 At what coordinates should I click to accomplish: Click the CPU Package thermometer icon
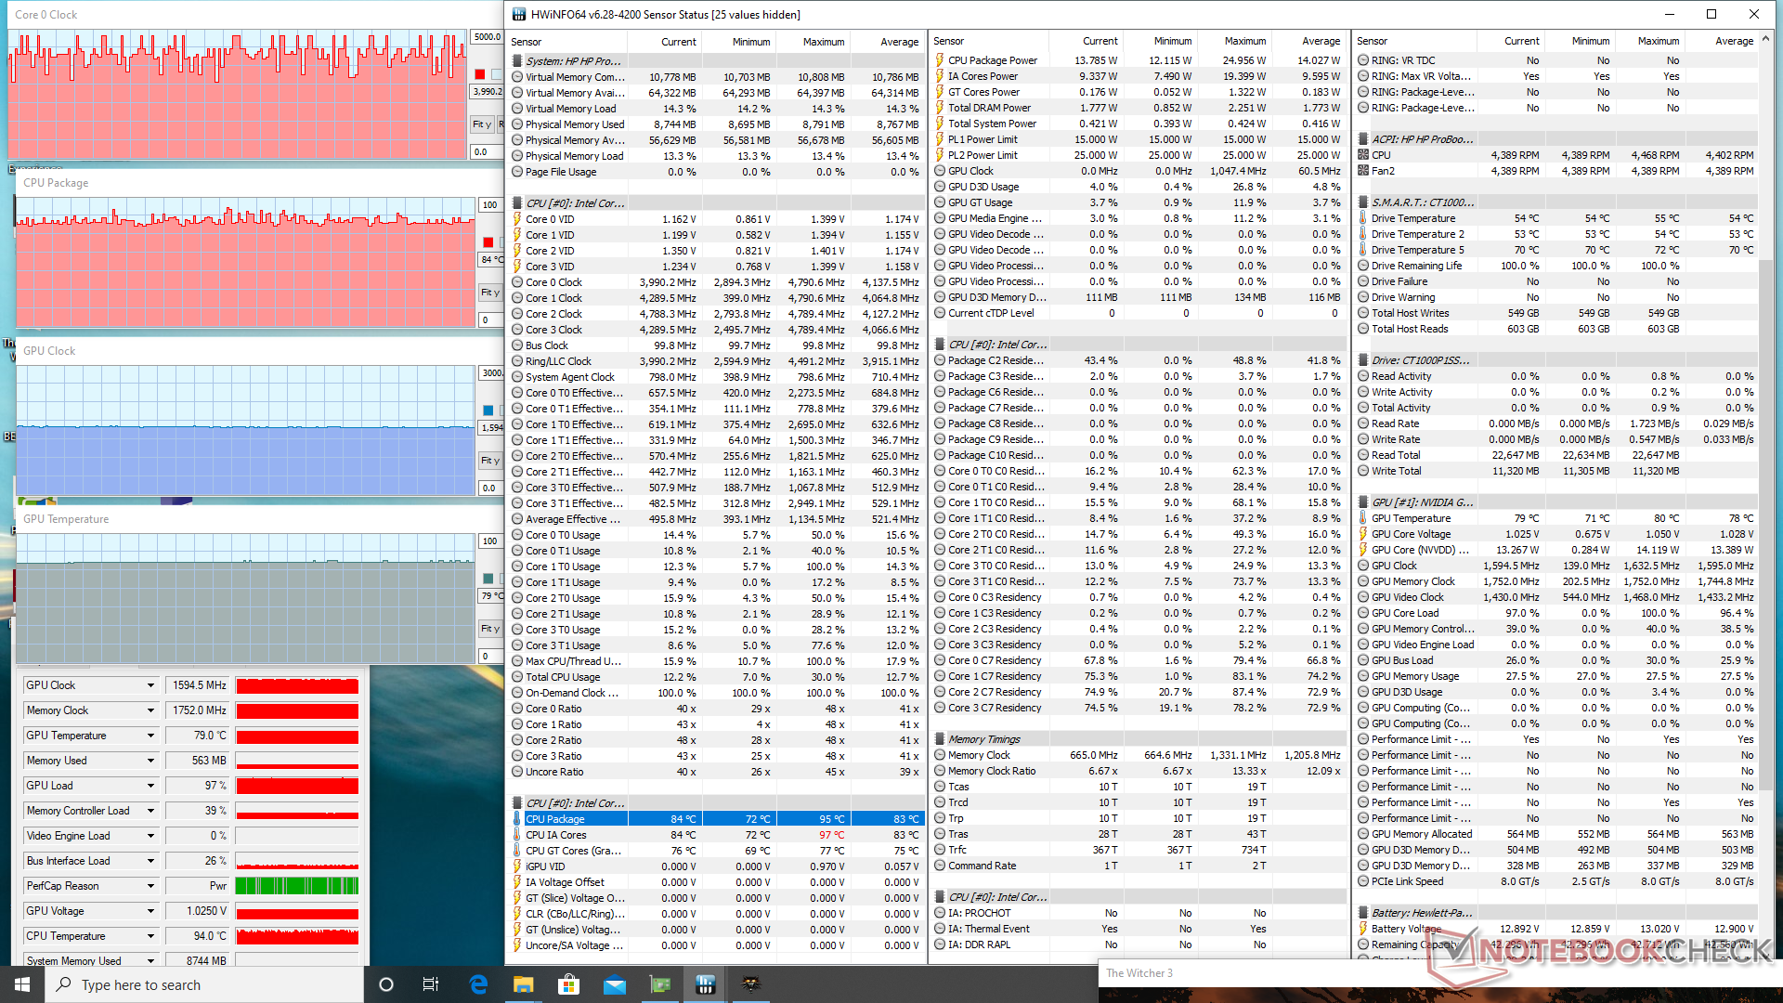pos(517,819)
